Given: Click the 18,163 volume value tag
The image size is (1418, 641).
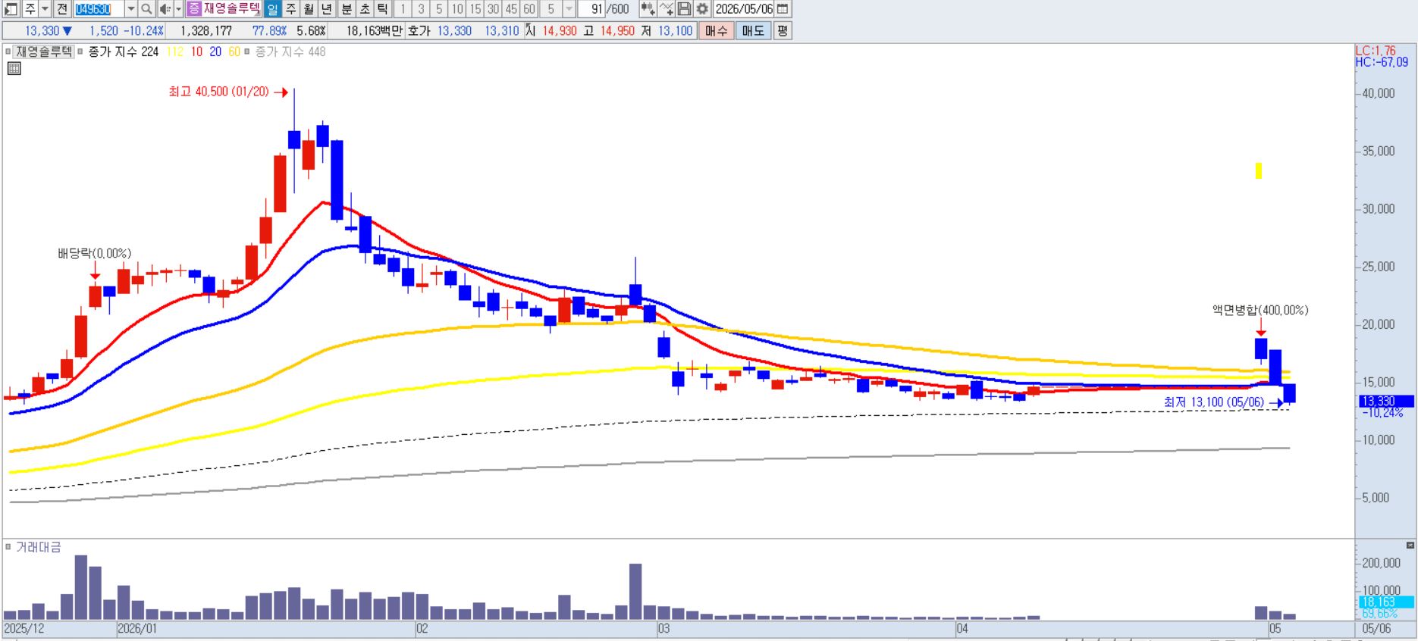Looking at the screenshot, I should click(1386, 602).
